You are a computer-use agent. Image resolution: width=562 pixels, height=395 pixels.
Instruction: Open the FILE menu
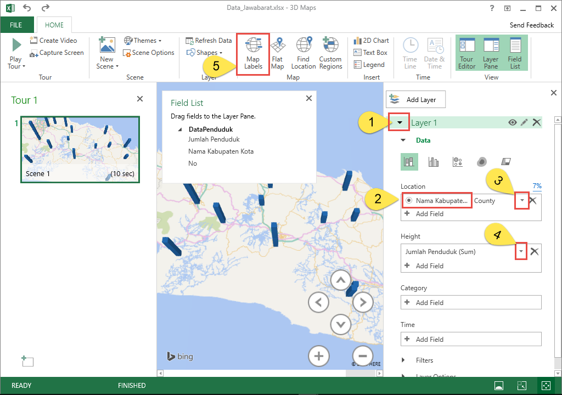16,25
